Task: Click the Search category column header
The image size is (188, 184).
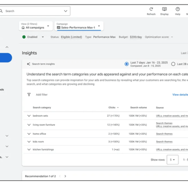Action: [x=42, y=108]
